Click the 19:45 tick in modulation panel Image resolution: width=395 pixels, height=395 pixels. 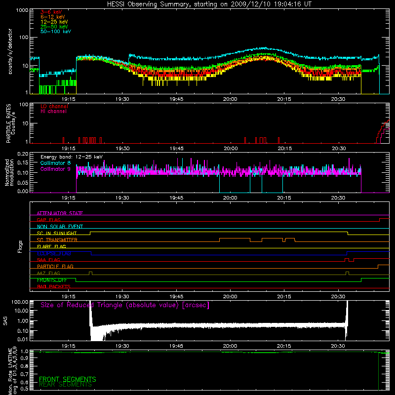click(176, 198)
